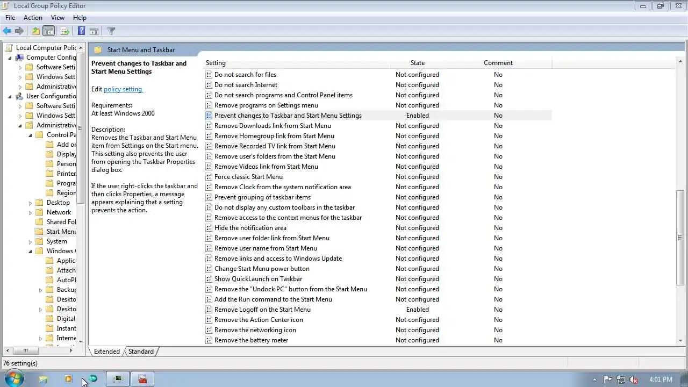Launch Windows Media Player from taskbar
Screen dimensions: 688x387
coord(68,379)
